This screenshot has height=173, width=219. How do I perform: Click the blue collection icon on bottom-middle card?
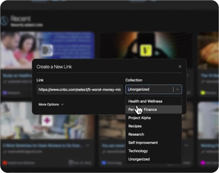click(x=104, y=163)
